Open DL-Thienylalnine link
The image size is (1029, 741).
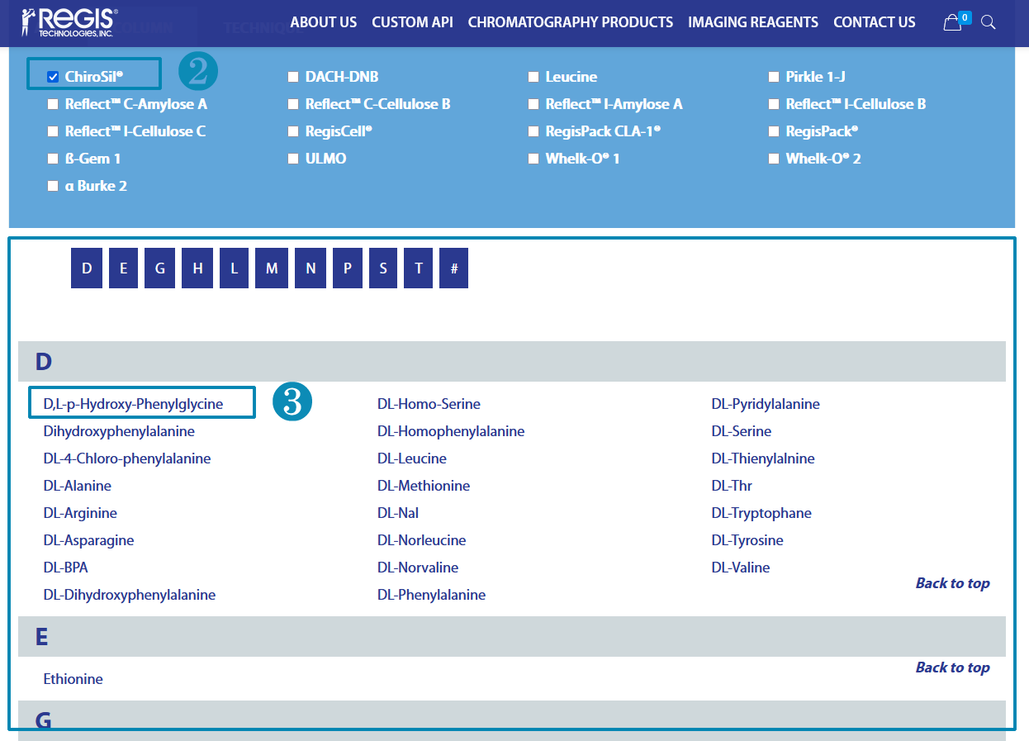pyautogui.click(x=763, y=458)
